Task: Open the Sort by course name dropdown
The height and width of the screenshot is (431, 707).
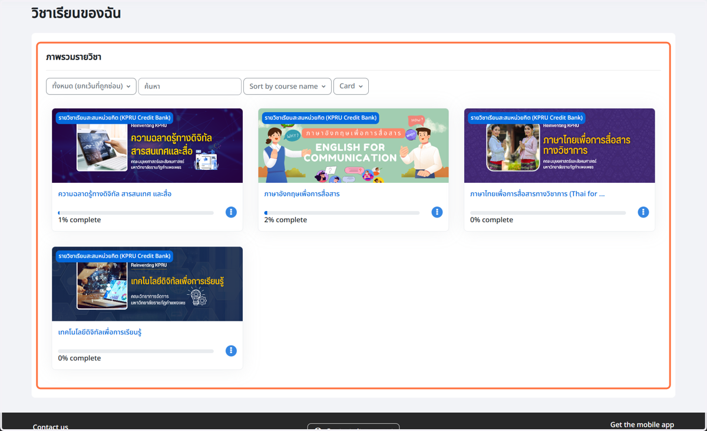Action: coord(288,86)
